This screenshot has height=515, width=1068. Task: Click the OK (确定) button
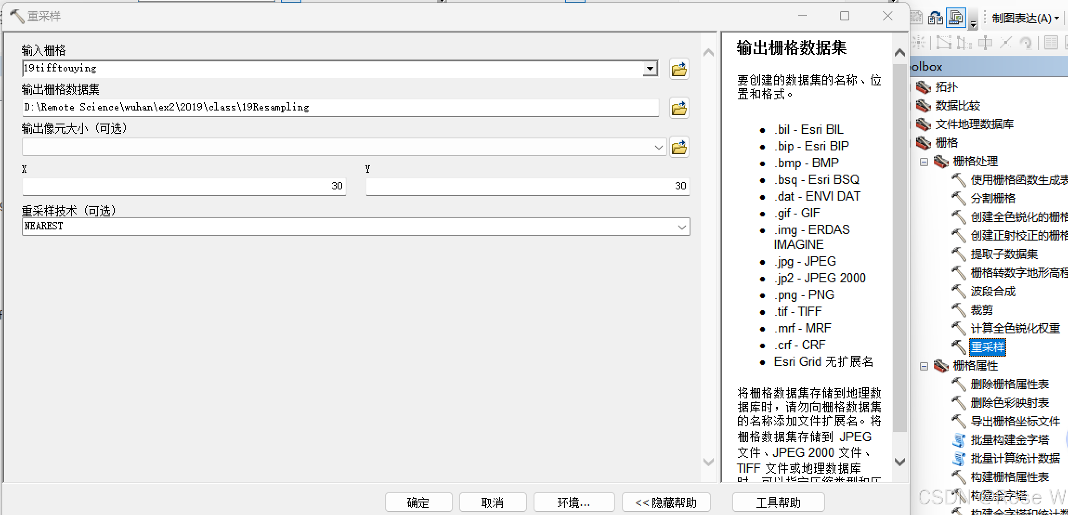418,502
